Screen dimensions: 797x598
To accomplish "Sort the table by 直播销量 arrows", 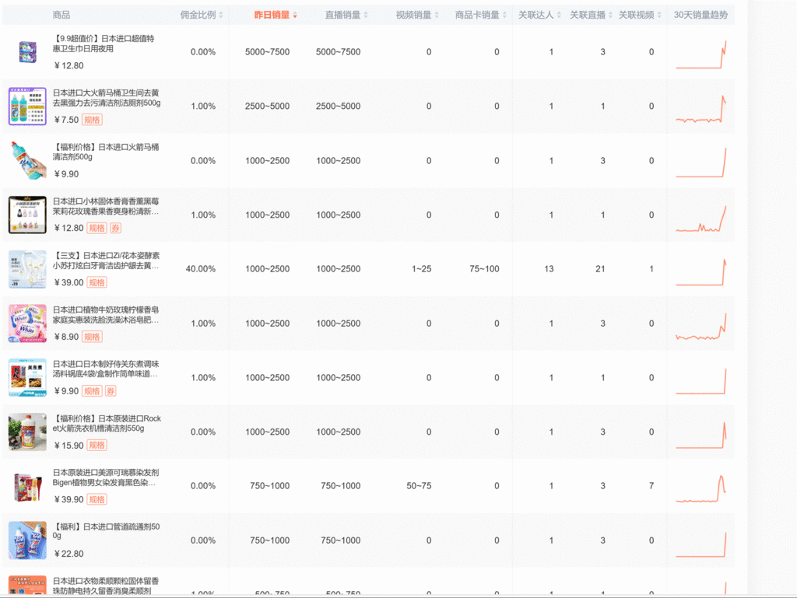I will (366, 16).
